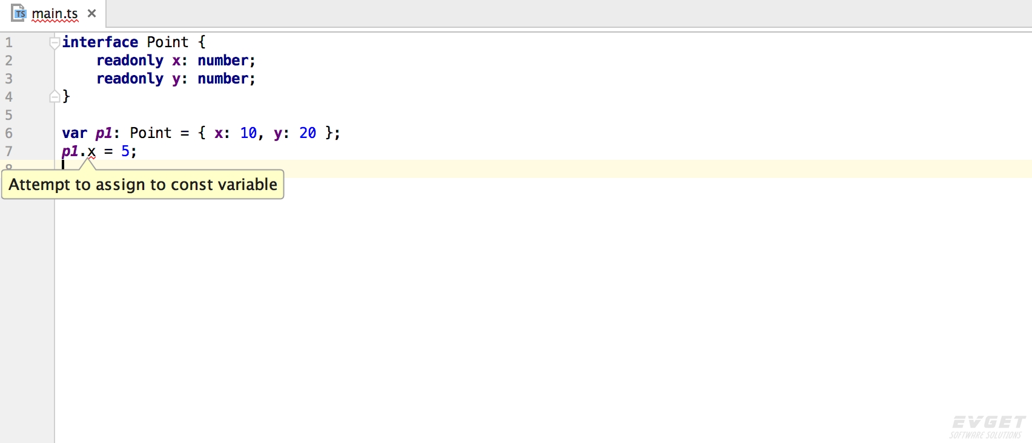Click the error-underlined 'x' on line 7
Image resolution: width=1032 pixels, height=443 pixels.
[x=91, y=152]
